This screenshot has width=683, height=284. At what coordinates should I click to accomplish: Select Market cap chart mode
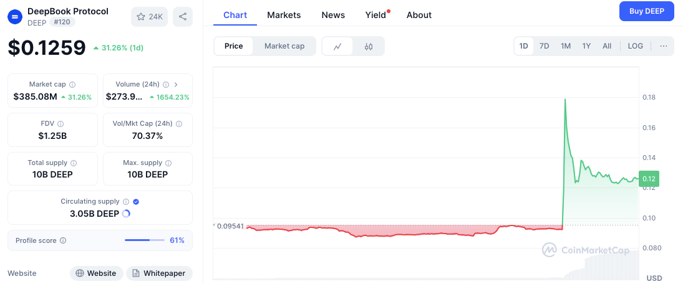pyautogui.click(x=284, y=46)
